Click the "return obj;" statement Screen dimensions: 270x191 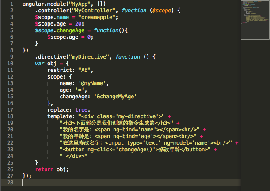(52, 169)
